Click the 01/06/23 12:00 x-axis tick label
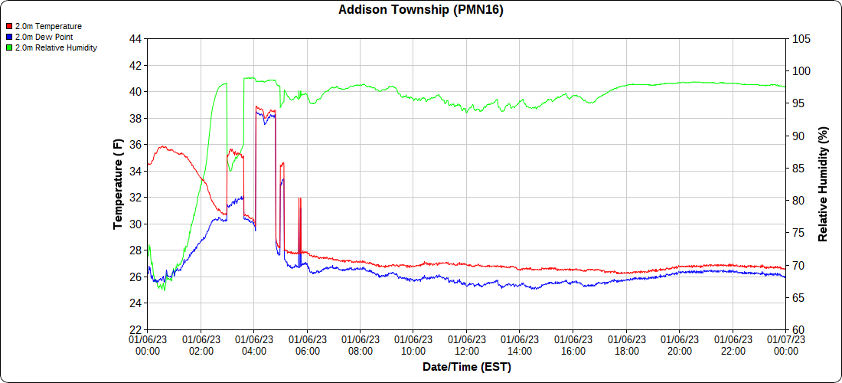 click(467, 345)
